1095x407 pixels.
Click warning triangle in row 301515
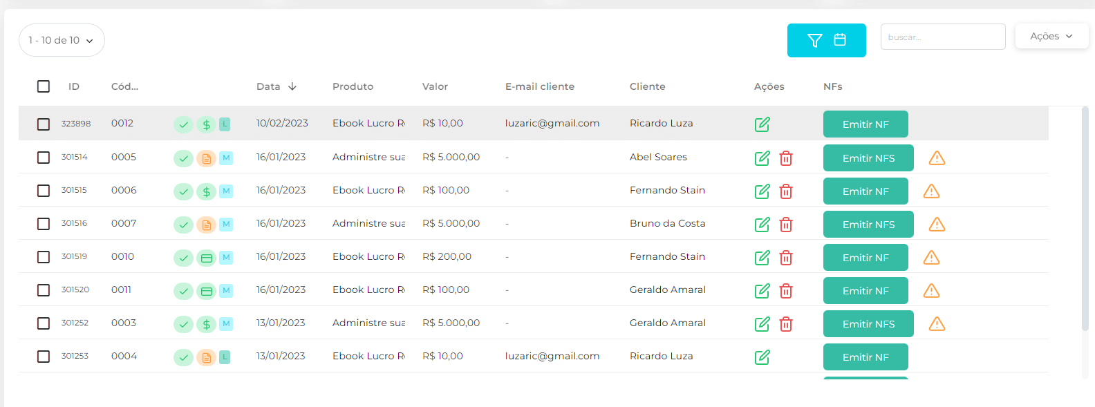coord(931,191)
